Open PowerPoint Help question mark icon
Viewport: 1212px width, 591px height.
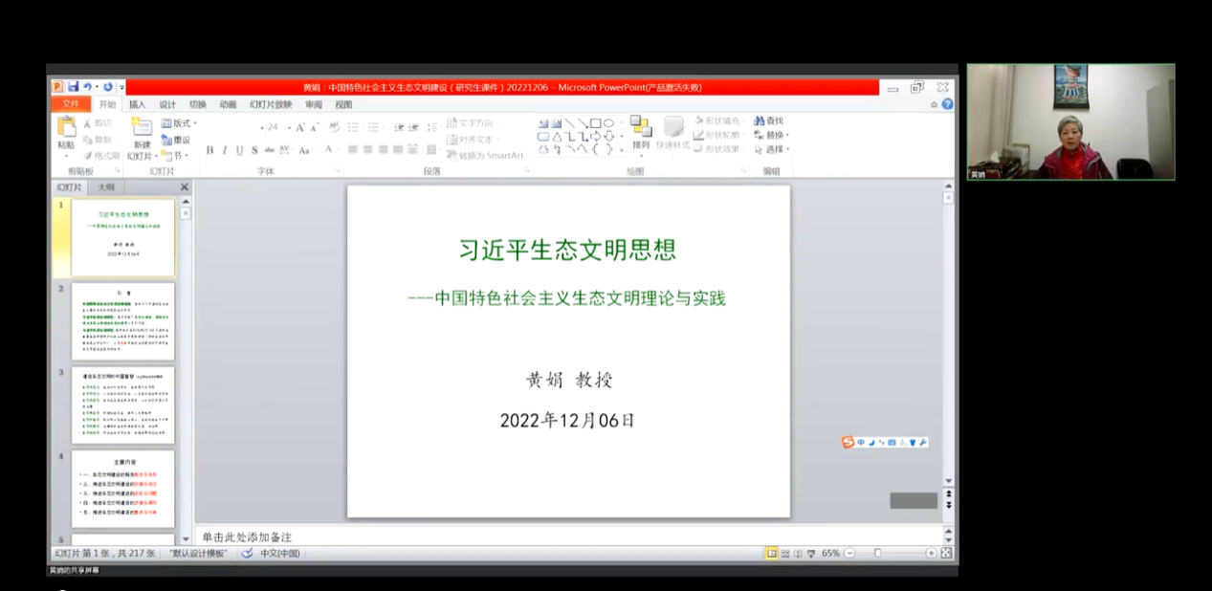pyautogui.click(x=947, y=104)
